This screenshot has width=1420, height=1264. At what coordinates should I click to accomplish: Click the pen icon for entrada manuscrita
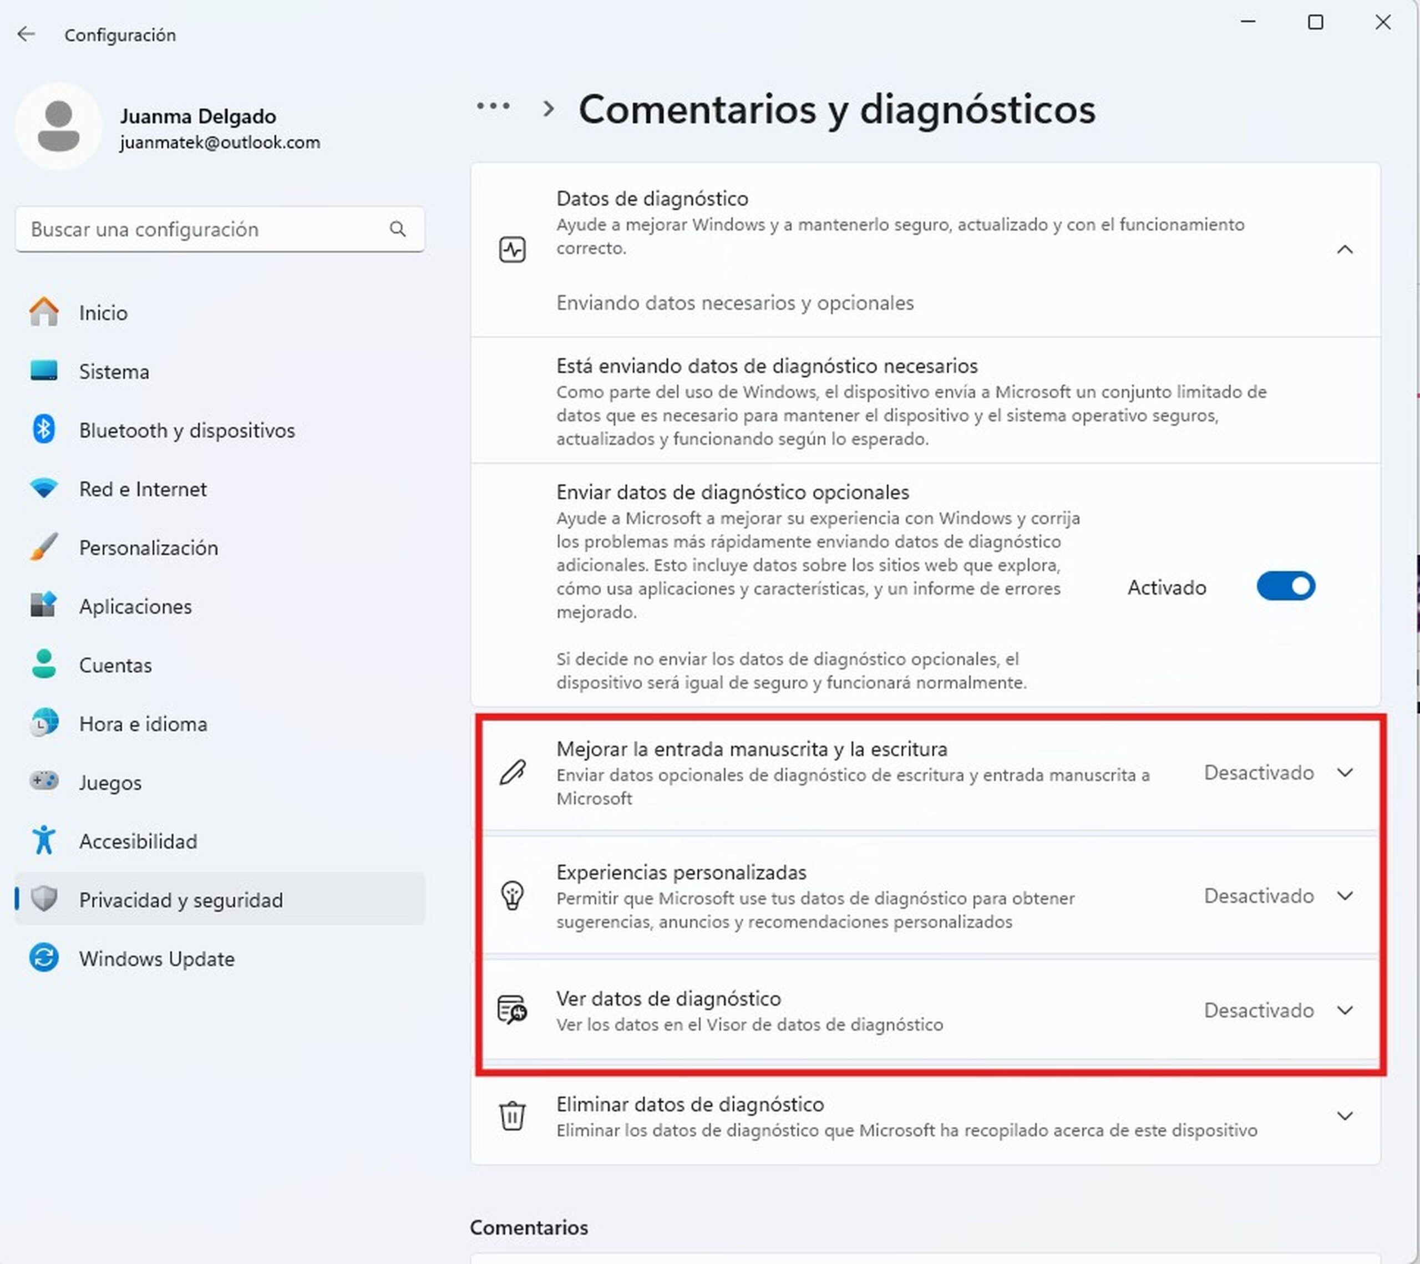[x=513, y=772]
